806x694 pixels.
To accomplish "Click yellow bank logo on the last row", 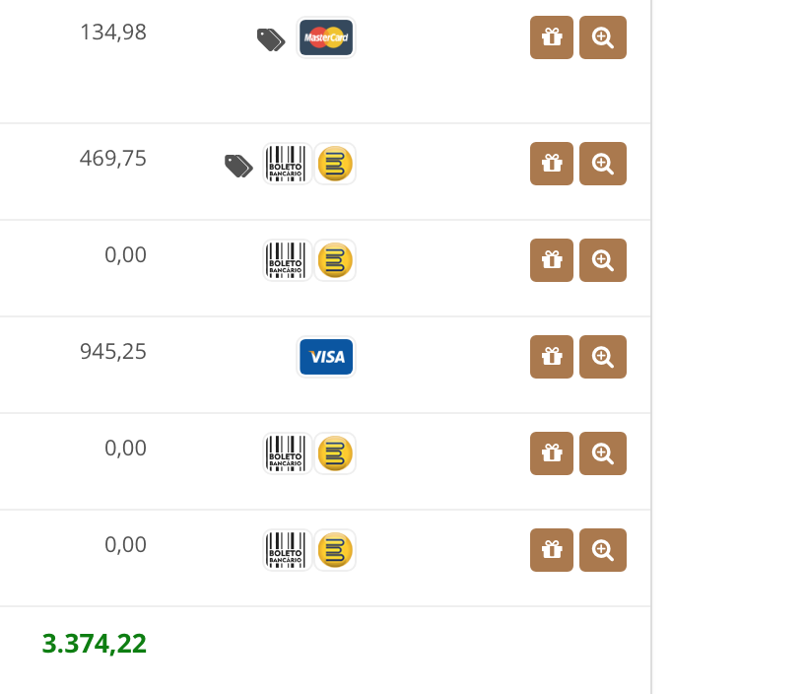I will (335, 550).
